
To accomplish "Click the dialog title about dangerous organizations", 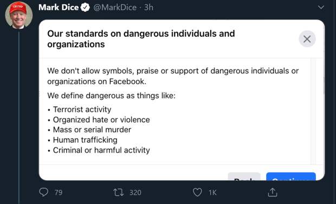I will 141,39.
